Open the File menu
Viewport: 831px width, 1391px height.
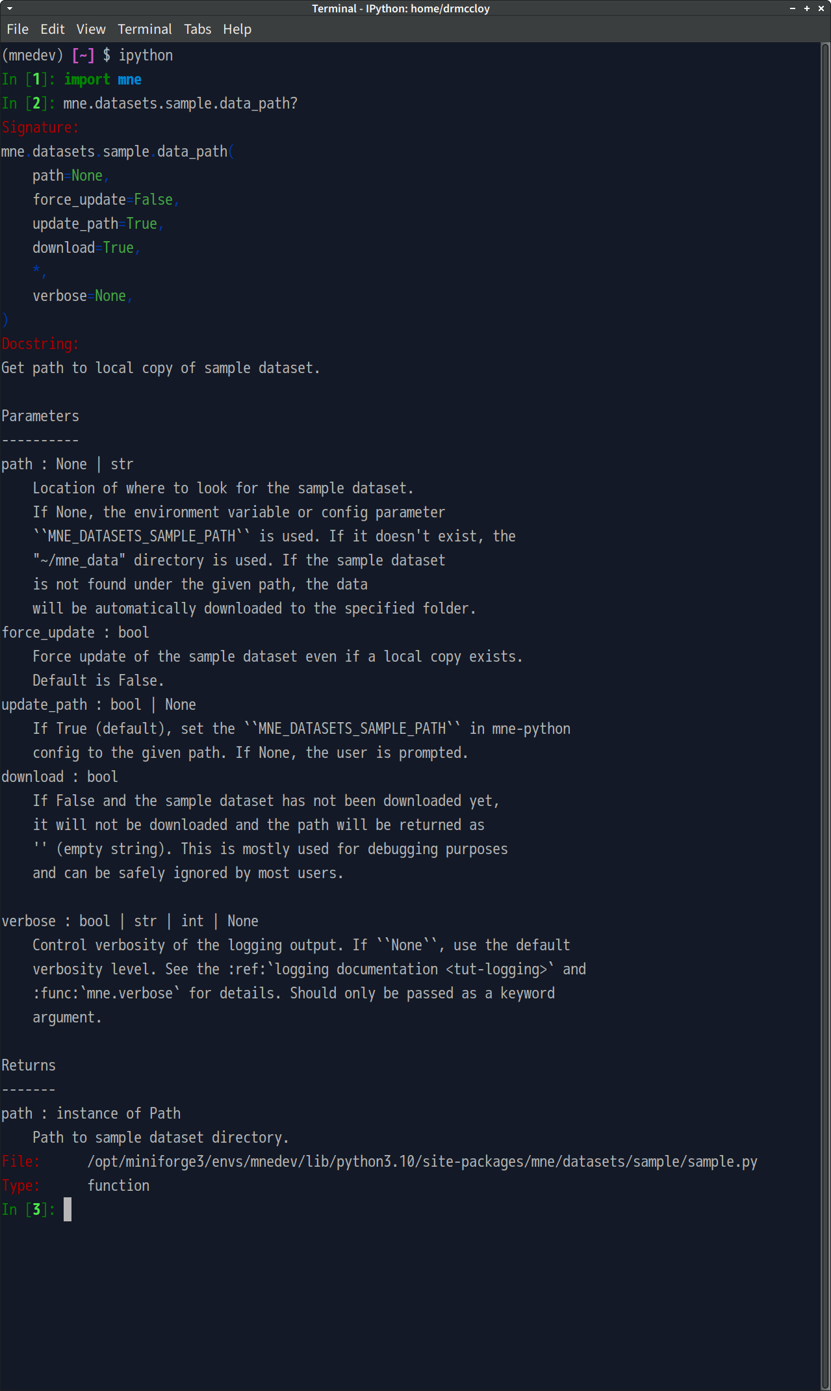pyautogui.click(x=18, y=29)
